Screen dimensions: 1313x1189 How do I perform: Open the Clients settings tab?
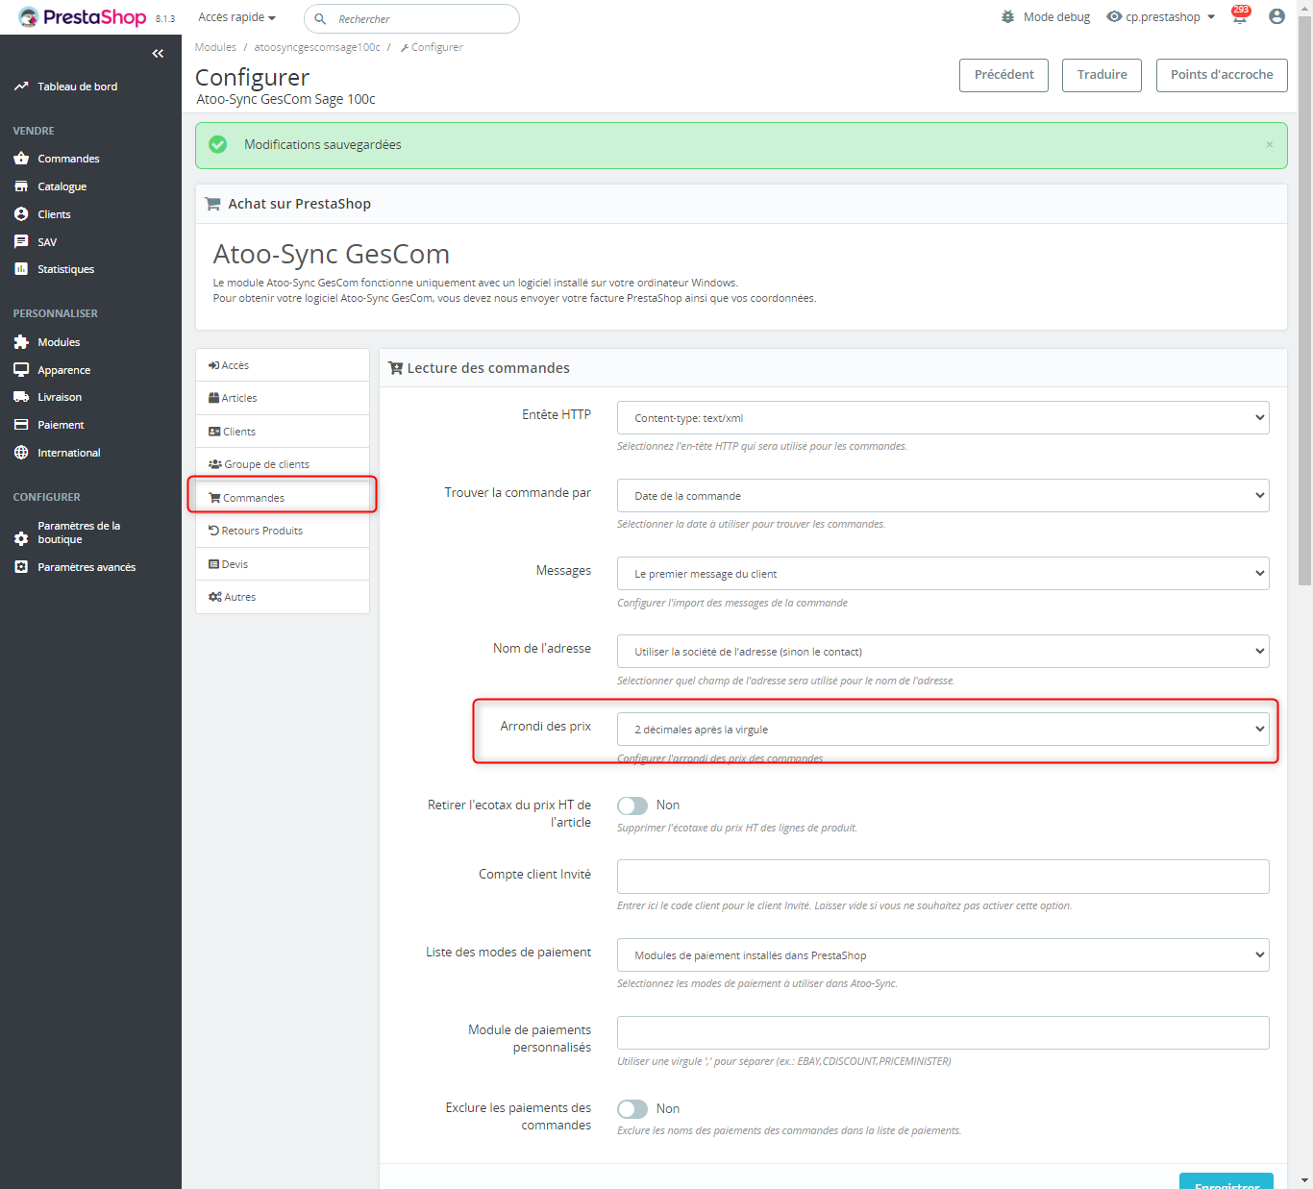point(283,432)
